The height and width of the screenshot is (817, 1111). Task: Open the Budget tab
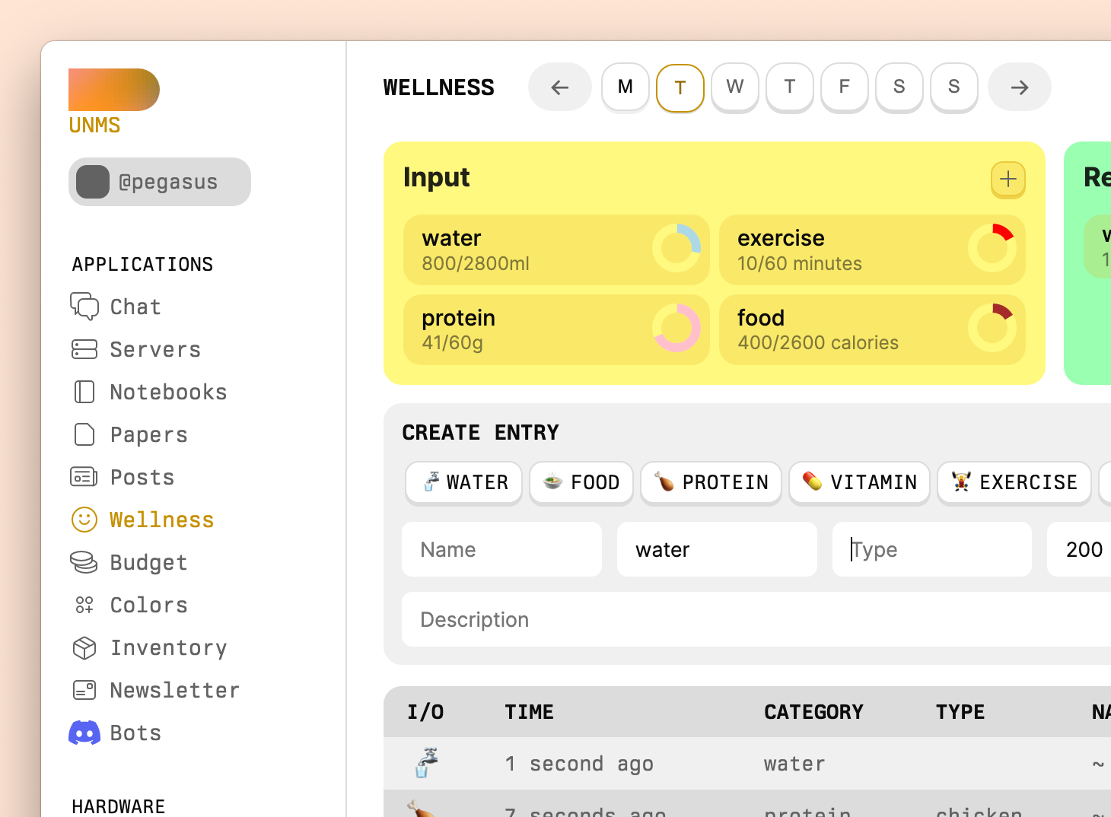click(148, 562)
